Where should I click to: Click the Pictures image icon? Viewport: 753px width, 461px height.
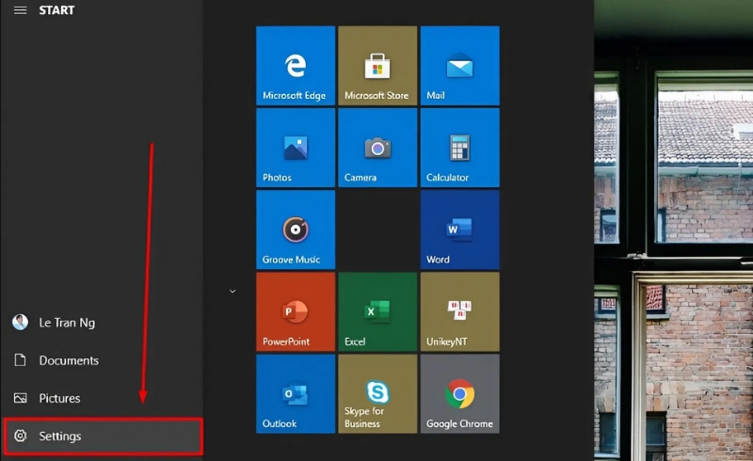20,398
